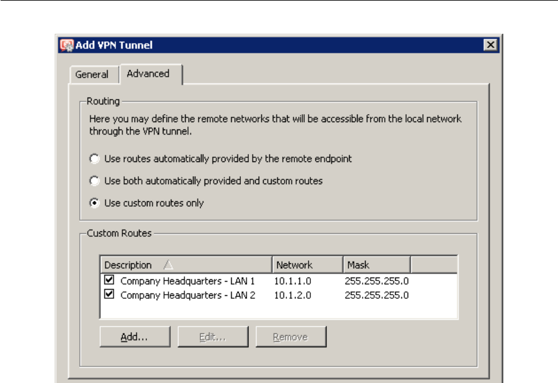This screenshot has height=383, width=558.
Task: Click the LAN 1 mask 255.255.255.0
Action: tap(377, 281)
